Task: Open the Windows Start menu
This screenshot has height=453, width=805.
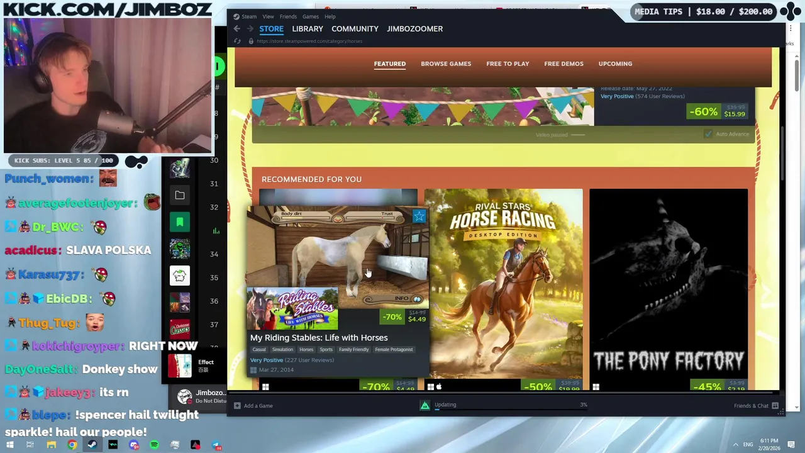Action: click(9, 445)
